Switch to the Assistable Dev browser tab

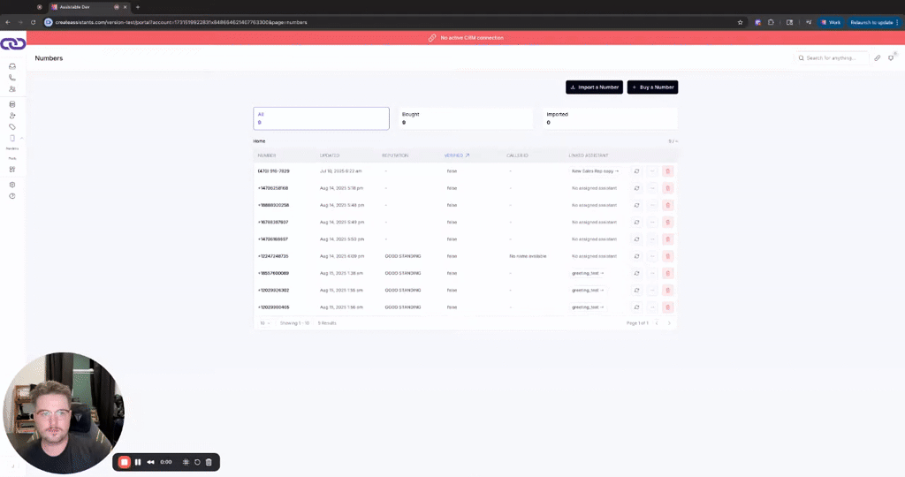point(87,7)
